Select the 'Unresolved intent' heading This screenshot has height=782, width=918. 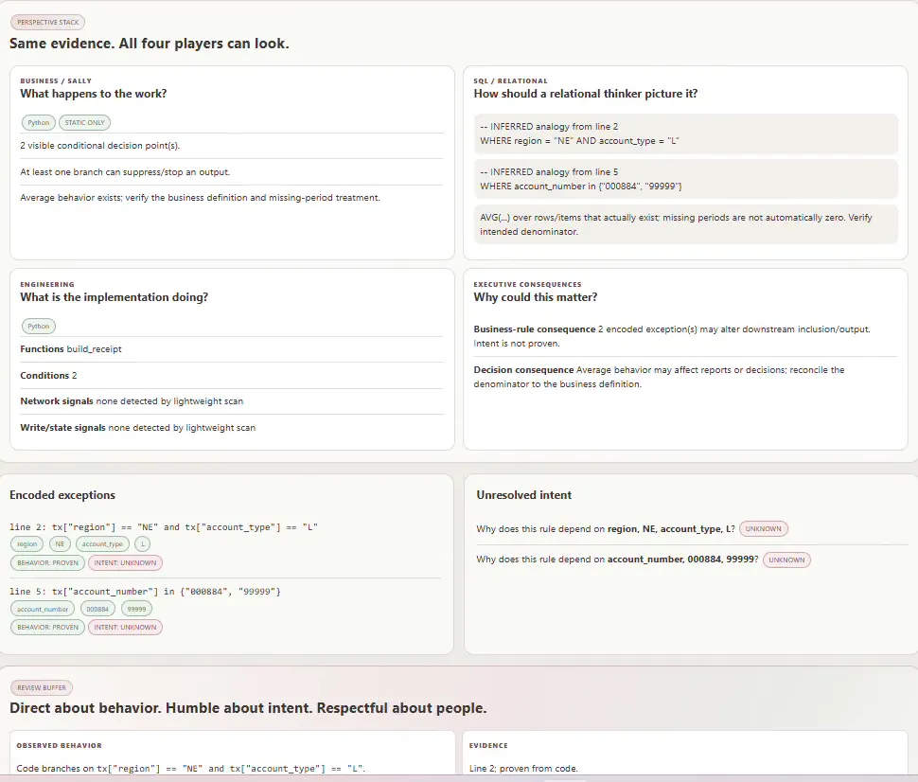coord(524,495)
